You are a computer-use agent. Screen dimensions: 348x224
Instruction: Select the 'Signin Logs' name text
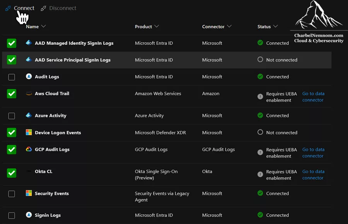pos(48,215)
